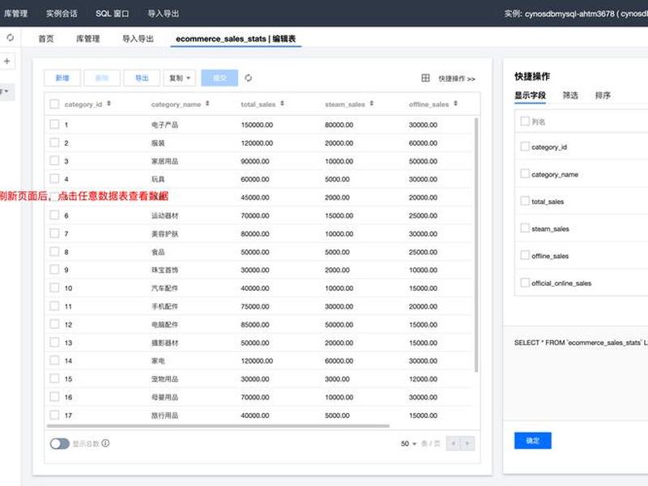The image size is (648, 486).
Task: Click the info icon beside the show-total toggle
Action: coord(105,443)
